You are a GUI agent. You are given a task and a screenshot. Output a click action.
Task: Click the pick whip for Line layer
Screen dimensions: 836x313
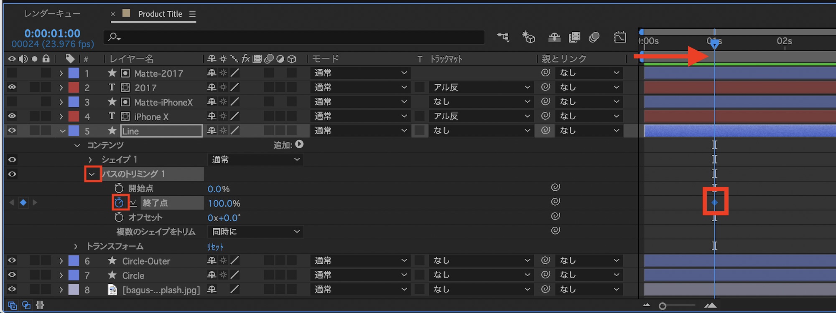(545, 130)
